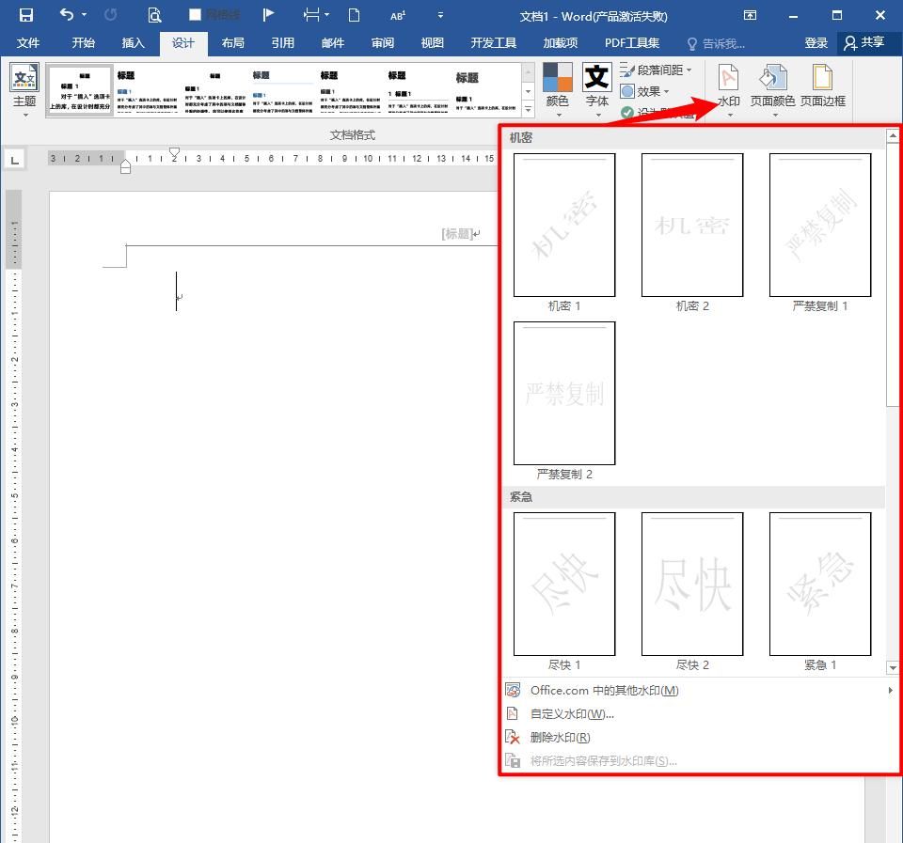Open the undo history dropdown arrow
The height and width of the screenshot is (843, 903).
pyautogui.click(x=84, y=15)
